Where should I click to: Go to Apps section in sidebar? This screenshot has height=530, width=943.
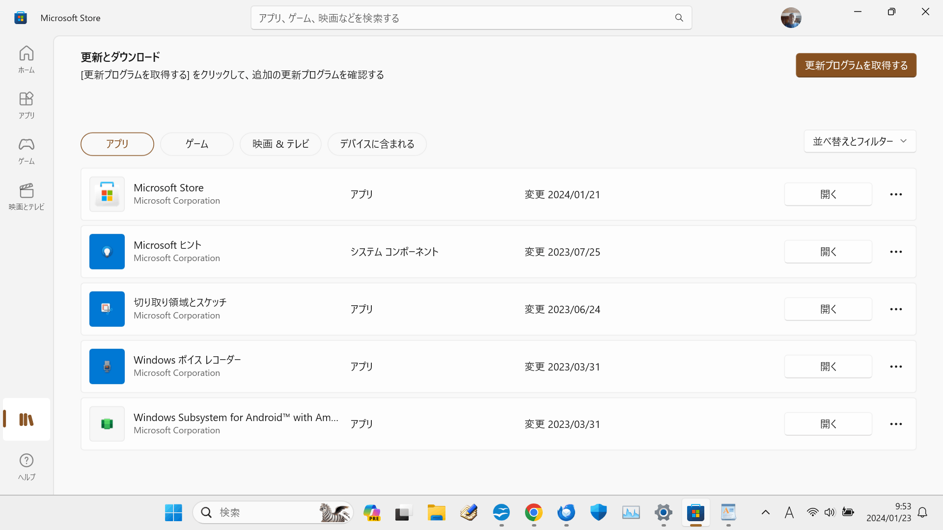(27, 105)
